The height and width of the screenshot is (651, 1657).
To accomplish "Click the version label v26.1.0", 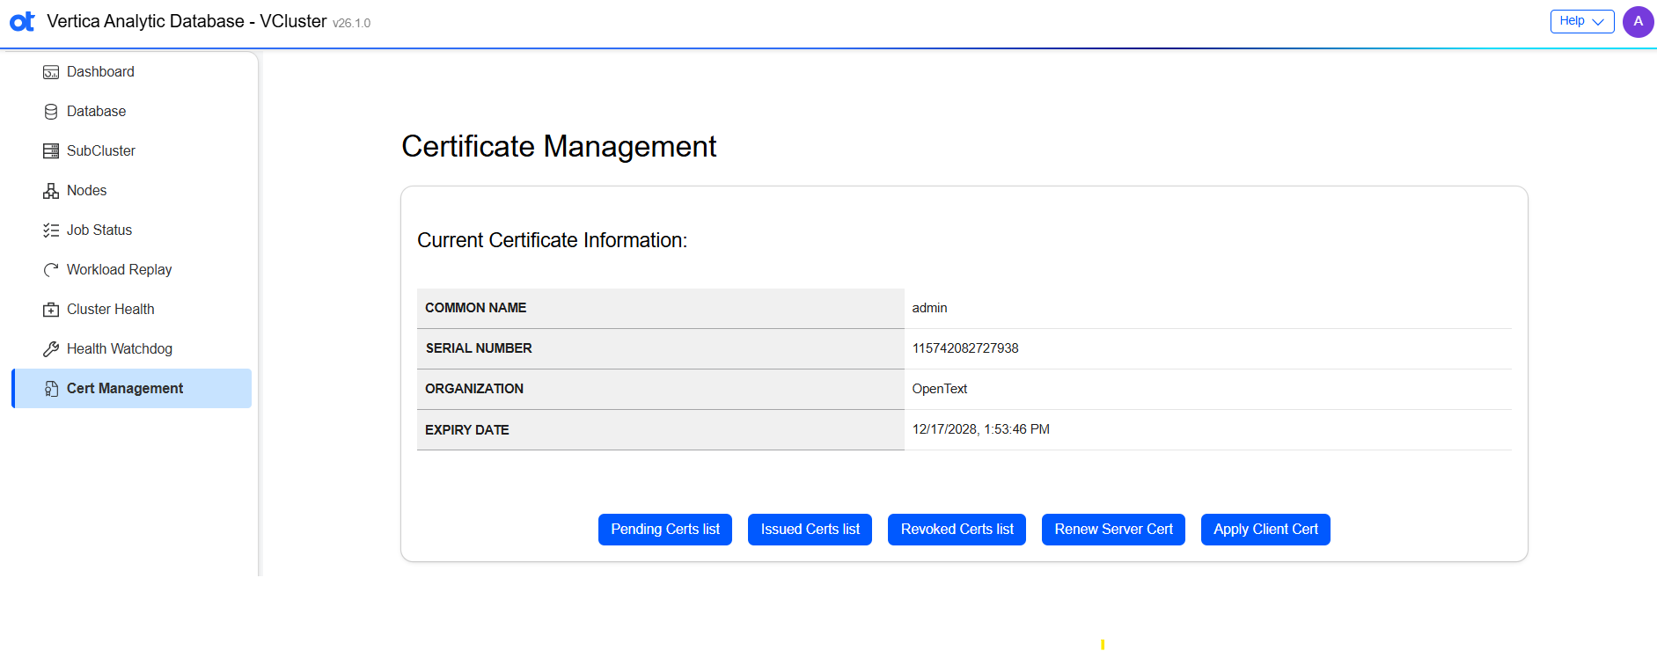I will [351, 24].
